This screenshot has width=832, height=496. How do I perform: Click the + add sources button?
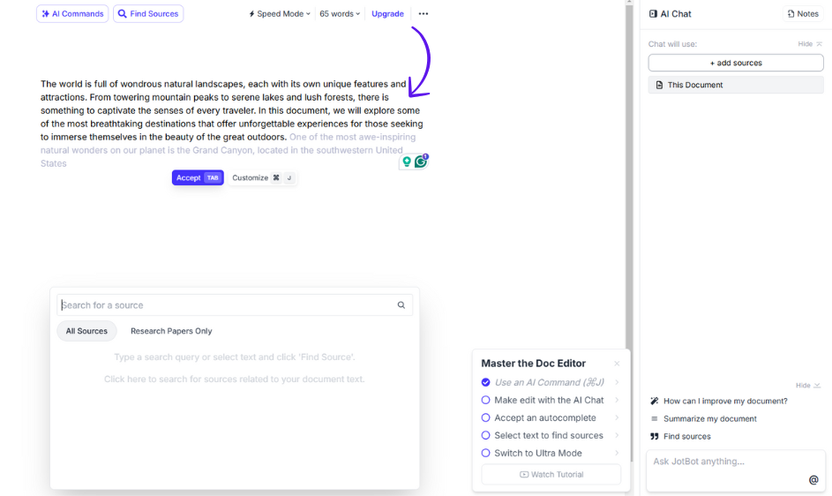pyautogui.click(x=736, y=63)
